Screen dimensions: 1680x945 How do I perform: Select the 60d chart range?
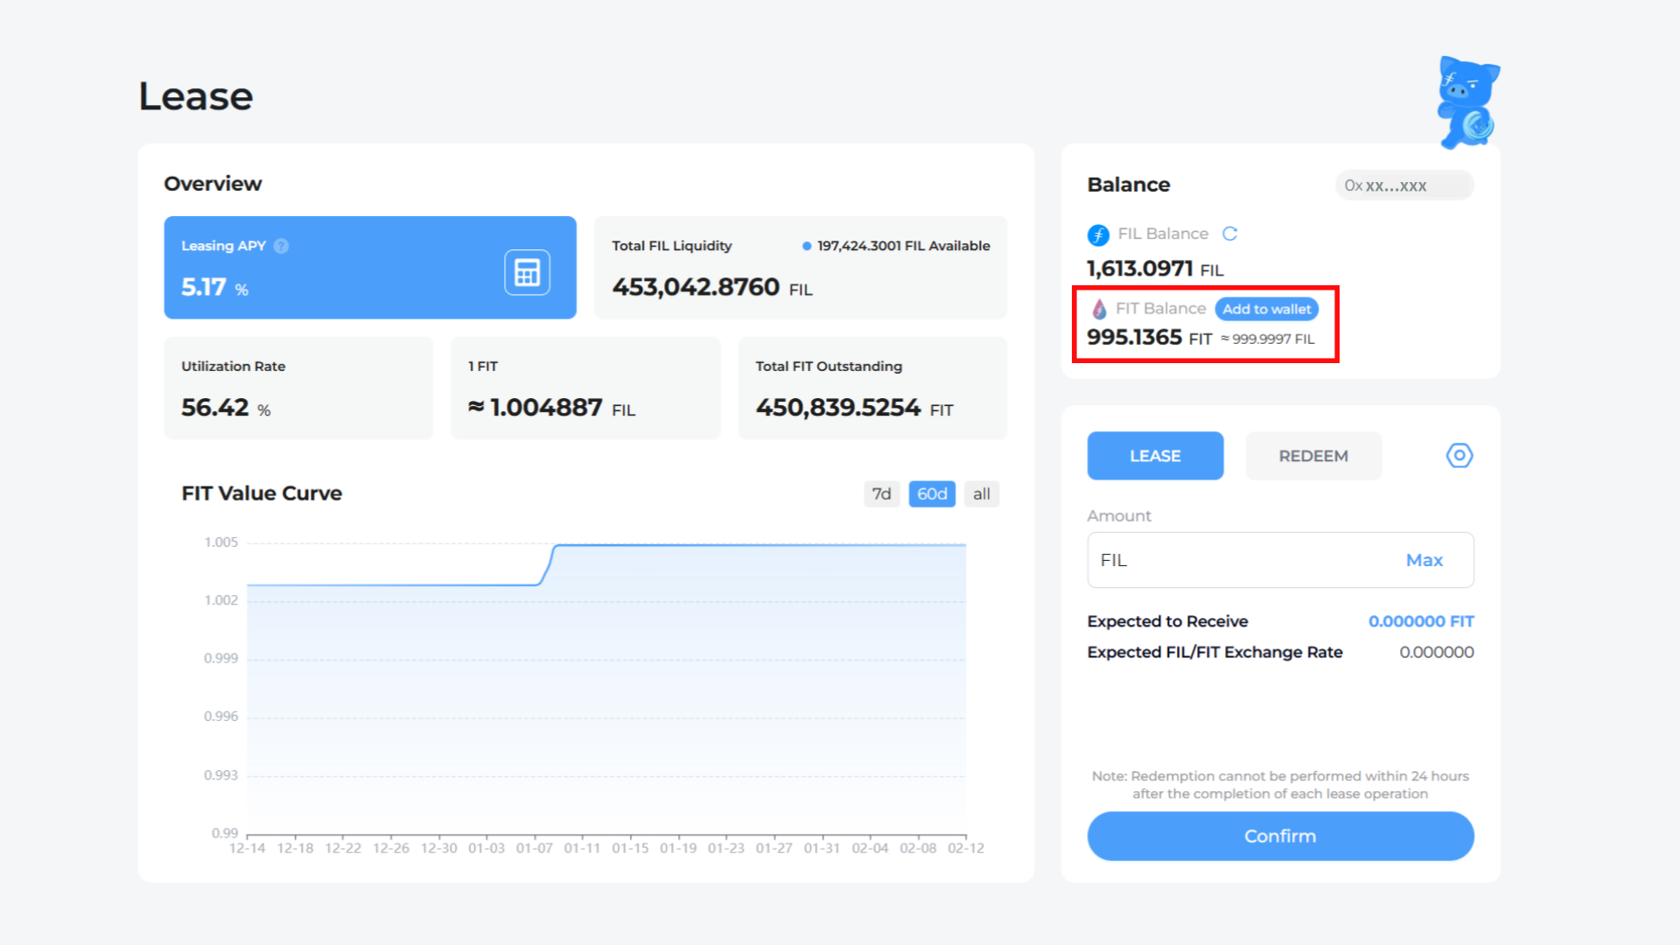[x=932, y=493]
